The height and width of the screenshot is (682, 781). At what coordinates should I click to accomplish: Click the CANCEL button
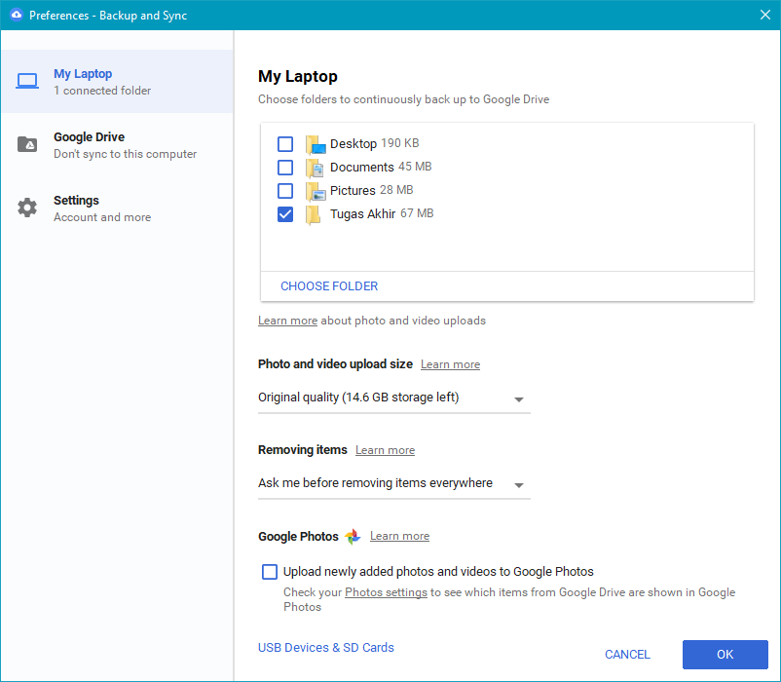627,654
